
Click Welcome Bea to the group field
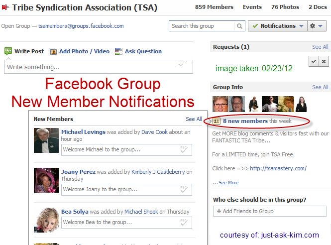coord(126,223)
